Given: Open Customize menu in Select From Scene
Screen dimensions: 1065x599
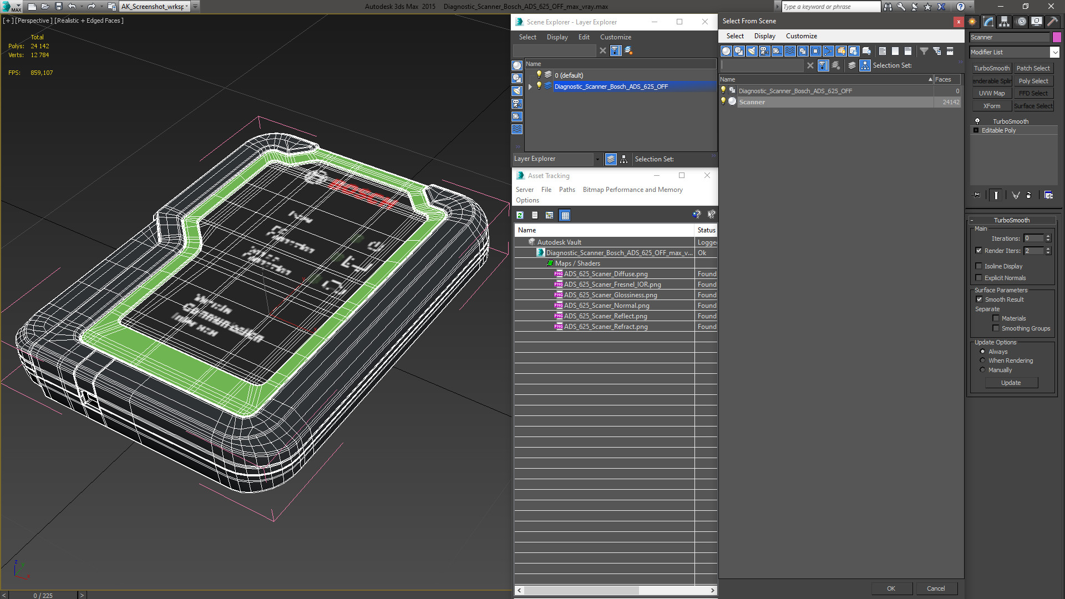Looking at the screenshot, I should tap(801, 36).
